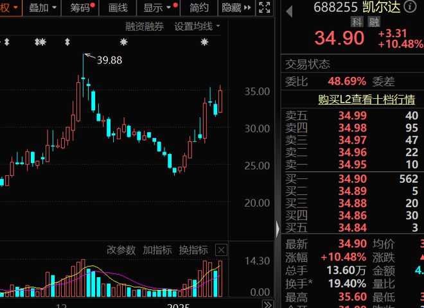Open the 显示 display dropdown
This screenshot has width=424, height=308.
[x=158, y=8]
